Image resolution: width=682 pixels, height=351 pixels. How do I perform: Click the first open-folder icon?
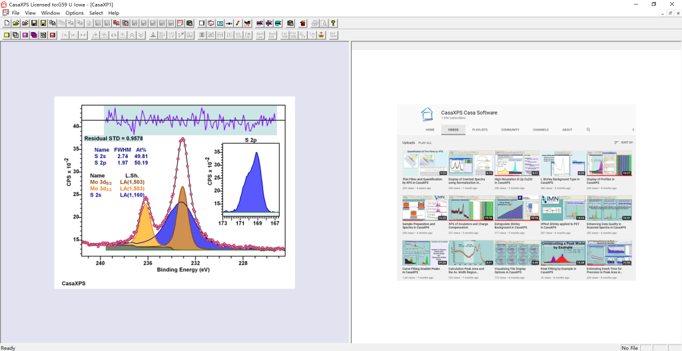point(16,23)
